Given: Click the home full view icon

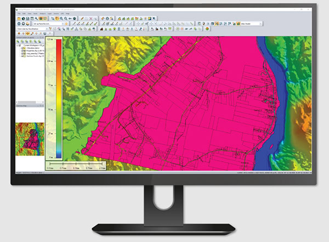Looking at the screenshot, I should 75,19.
